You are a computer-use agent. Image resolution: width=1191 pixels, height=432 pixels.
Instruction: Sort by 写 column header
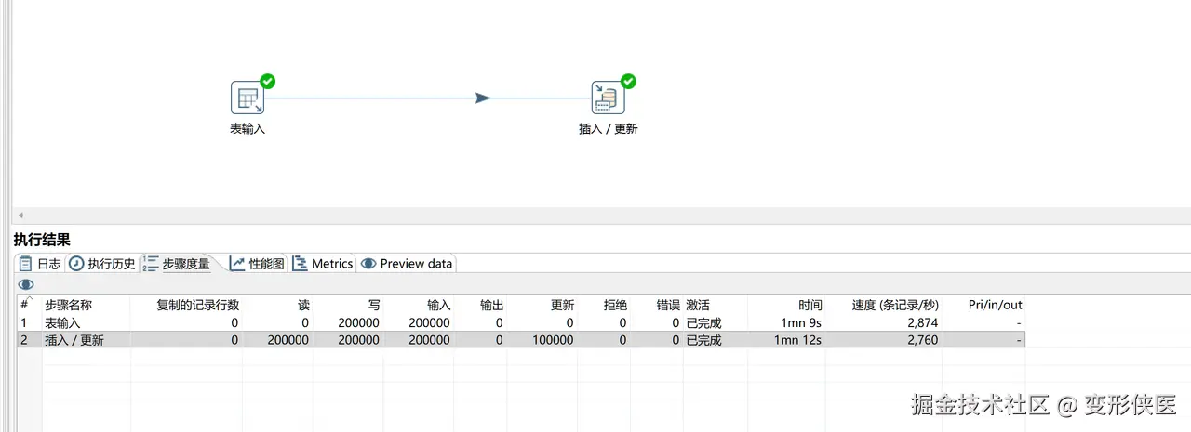pyautogui.click(x=348, y=305)
